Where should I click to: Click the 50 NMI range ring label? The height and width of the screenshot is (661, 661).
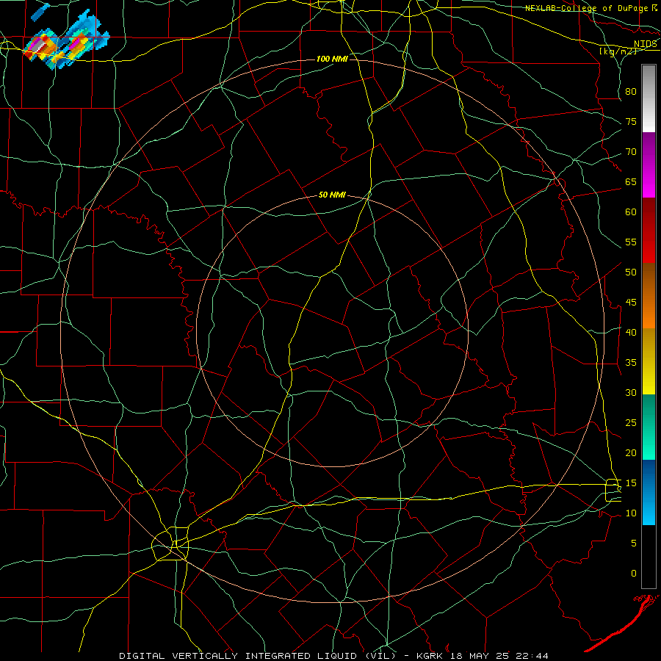pos(332,195)
